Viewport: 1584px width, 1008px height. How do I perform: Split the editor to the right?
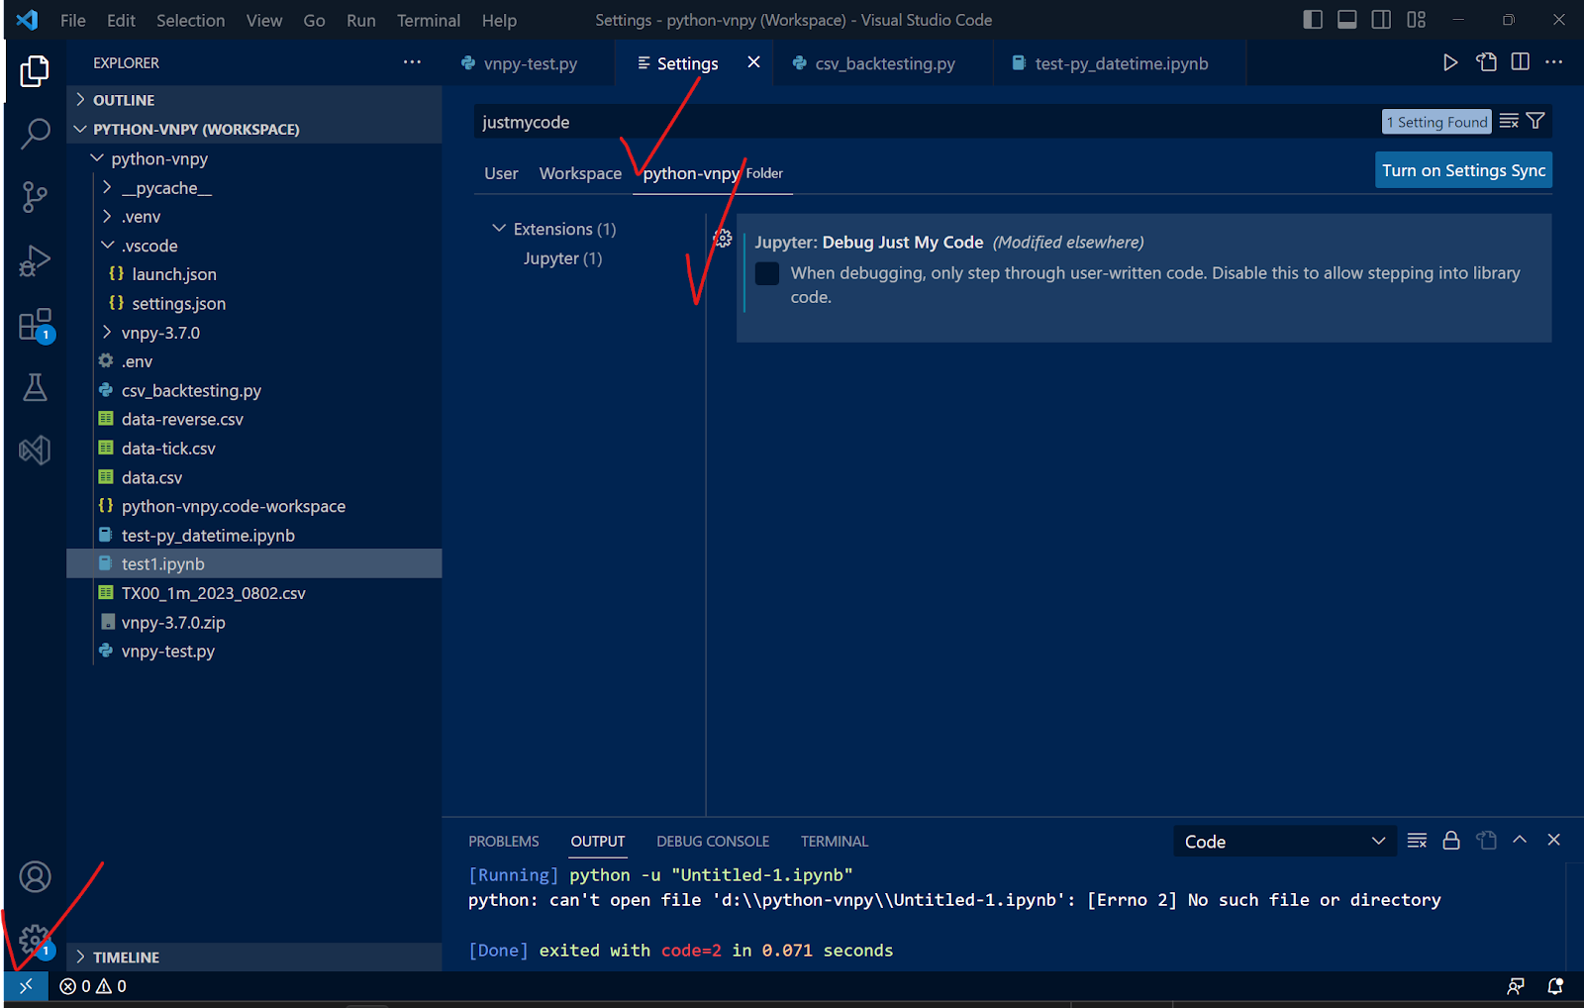(1521, 62)
